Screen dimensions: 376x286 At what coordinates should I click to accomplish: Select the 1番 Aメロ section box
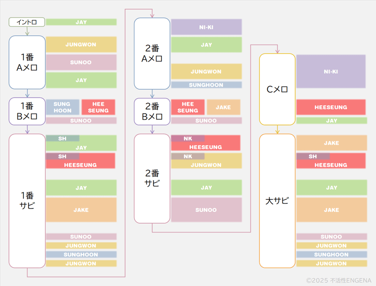click(x=27, y=62)
